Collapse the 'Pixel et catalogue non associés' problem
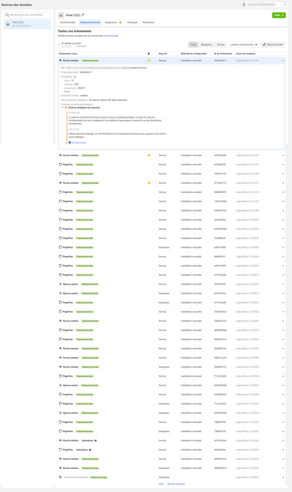 pyautogui.click(x=62, y=108)
